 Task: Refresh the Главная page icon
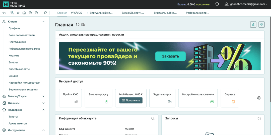(78, 25)
